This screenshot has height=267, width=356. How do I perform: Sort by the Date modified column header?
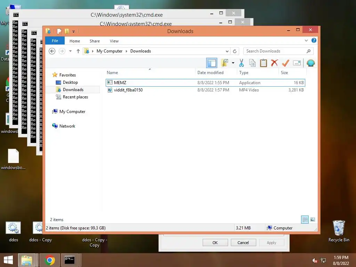click(216, 72)
